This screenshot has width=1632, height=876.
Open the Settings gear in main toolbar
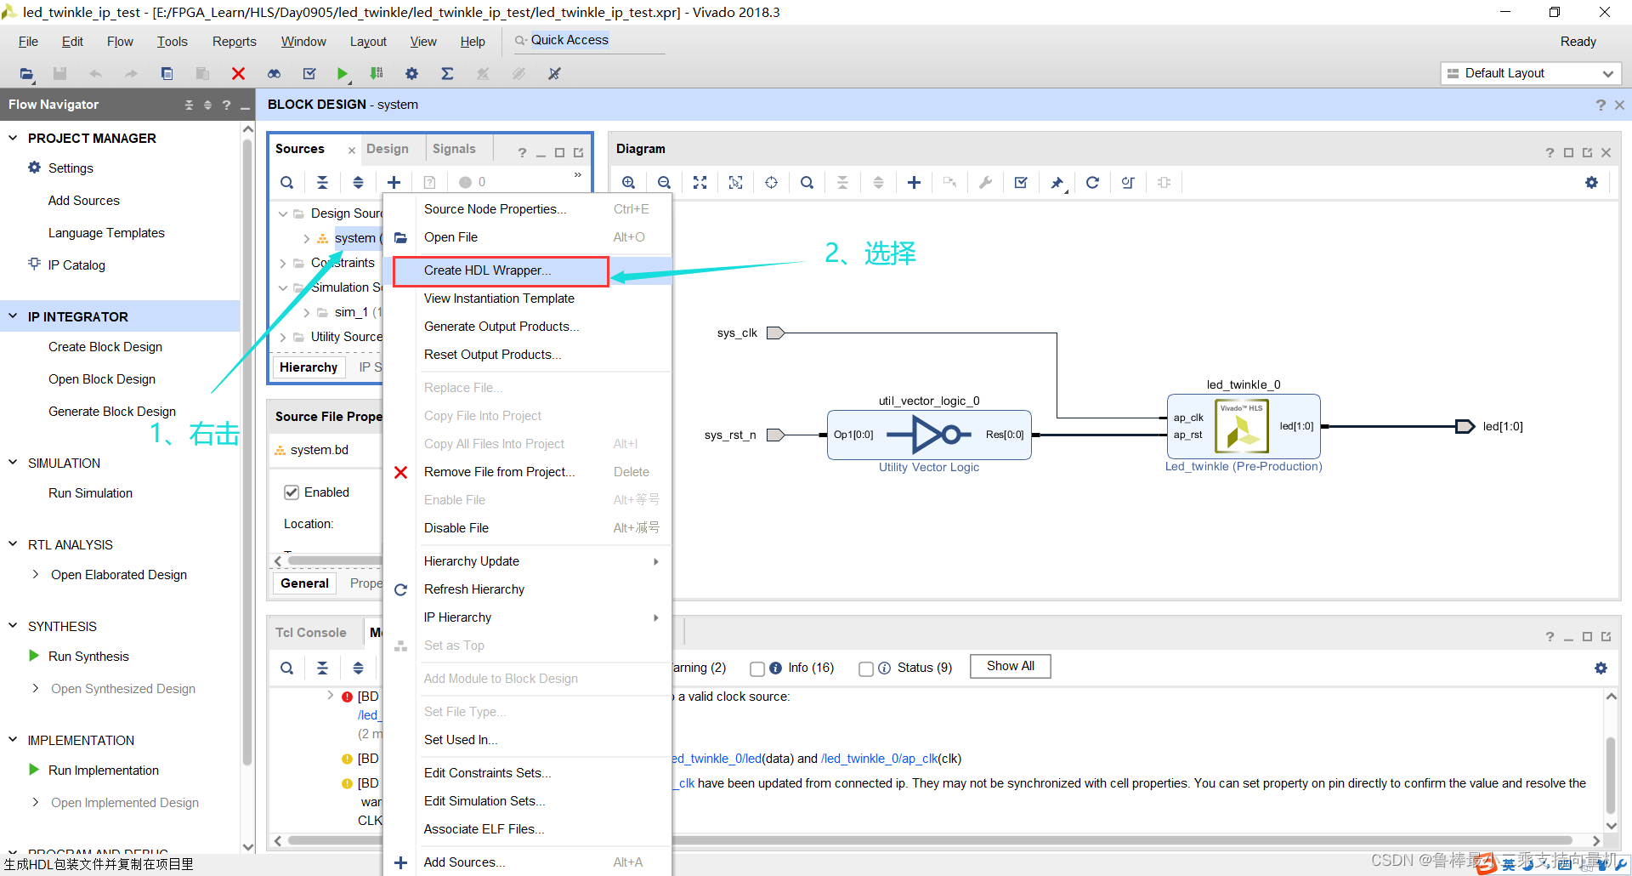coord(411,74)
